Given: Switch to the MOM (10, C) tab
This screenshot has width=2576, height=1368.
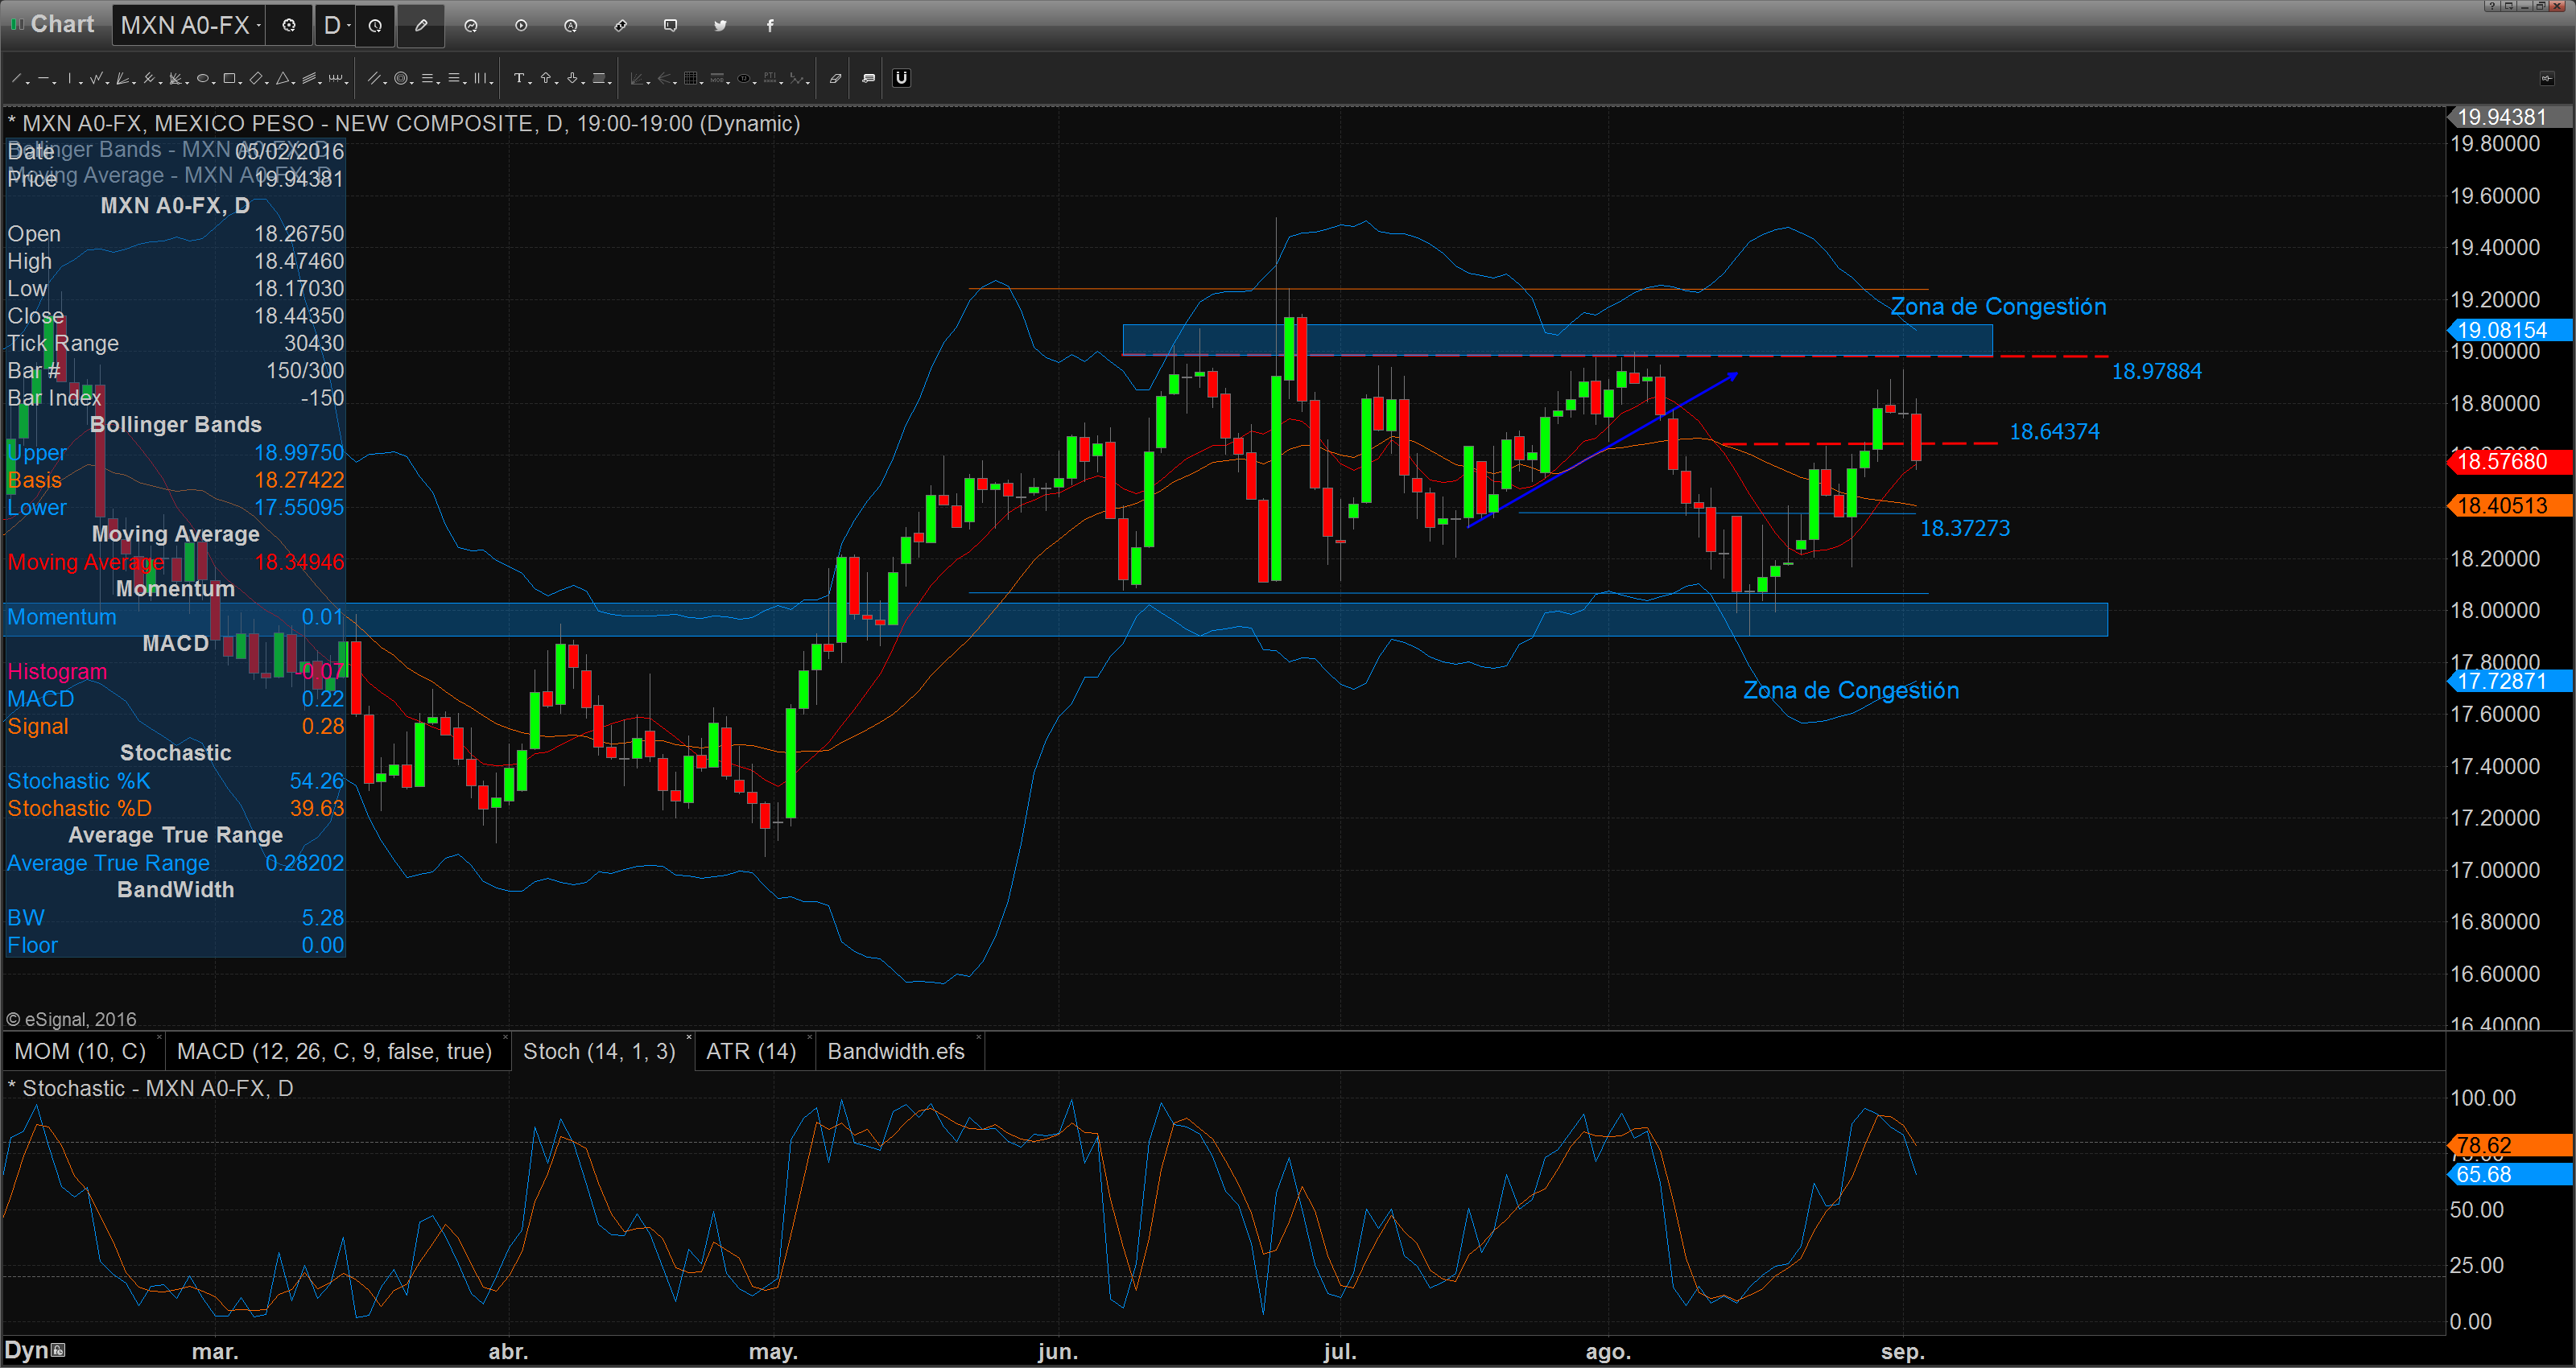Looking at the screenshot, I should [x=80, y=1051].
